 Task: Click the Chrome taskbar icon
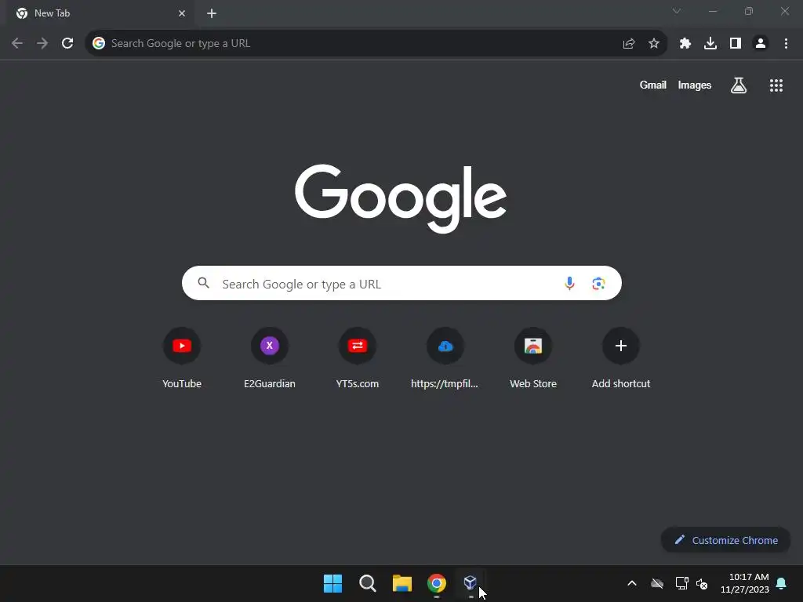[x=436, y=583]
